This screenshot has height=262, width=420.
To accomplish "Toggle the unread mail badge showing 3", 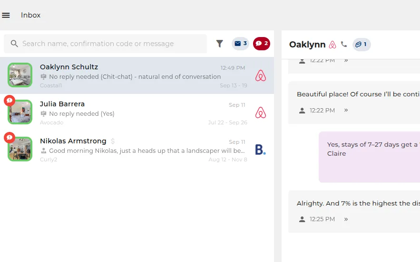I will (x=240, y=44).
